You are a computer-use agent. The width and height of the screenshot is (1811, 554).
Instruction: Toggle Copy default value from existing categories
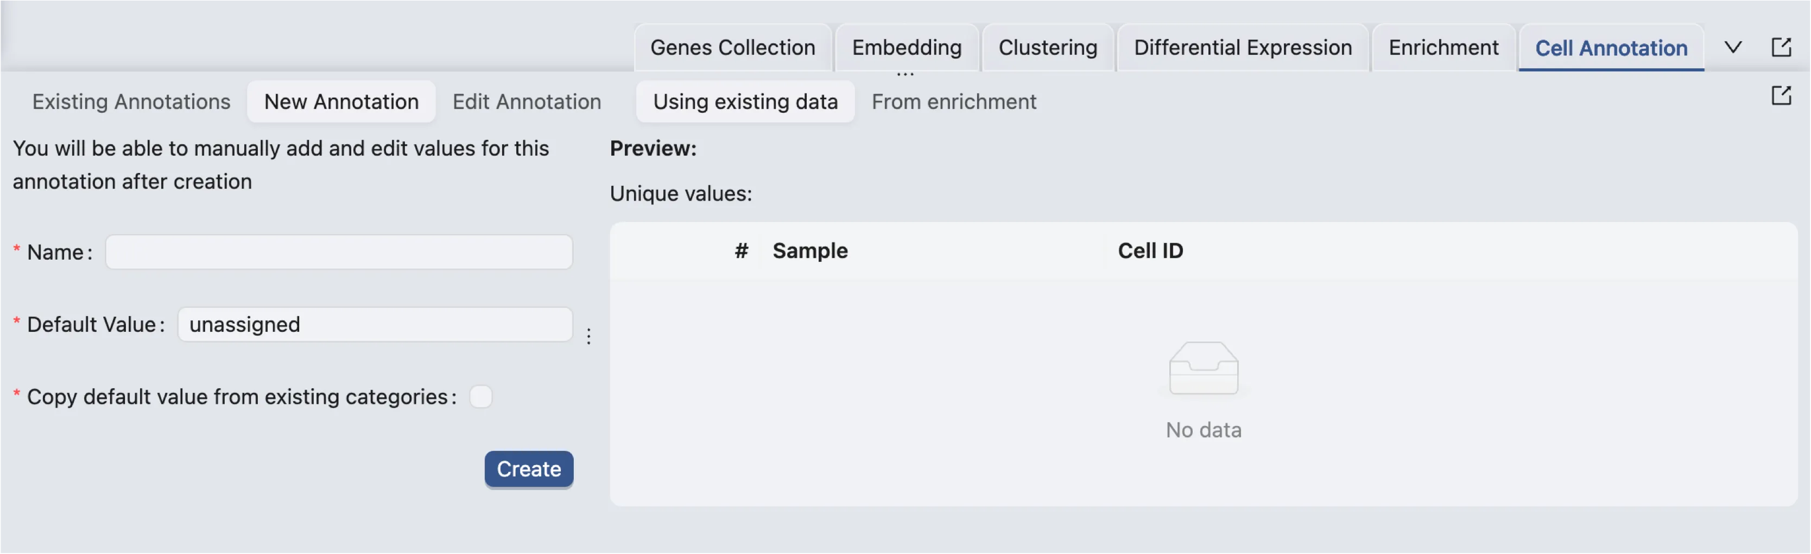coord(481,397)
